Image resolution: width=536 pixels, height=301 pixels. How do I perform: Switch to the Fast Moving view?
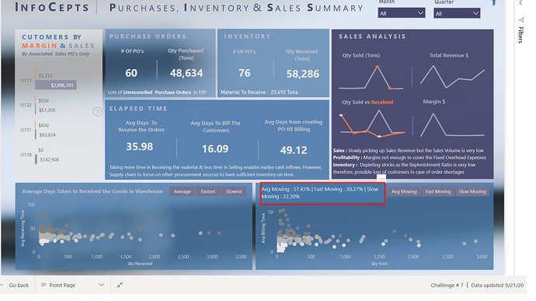point(438,192)
